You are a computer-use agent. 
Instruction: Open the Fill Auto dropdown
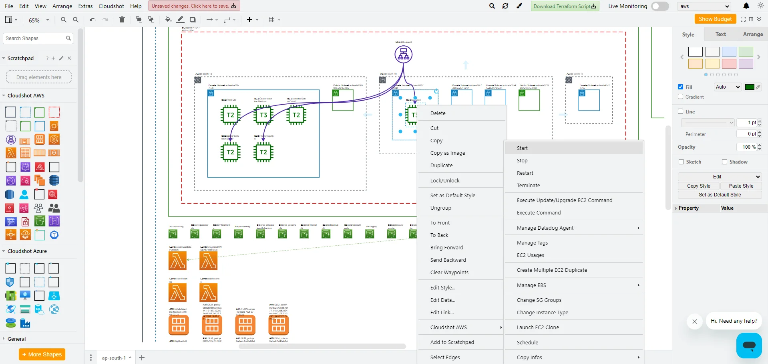point(728,87)
